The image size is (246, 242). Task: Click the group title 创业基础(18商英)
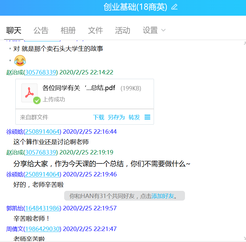(x=135, y=7)
